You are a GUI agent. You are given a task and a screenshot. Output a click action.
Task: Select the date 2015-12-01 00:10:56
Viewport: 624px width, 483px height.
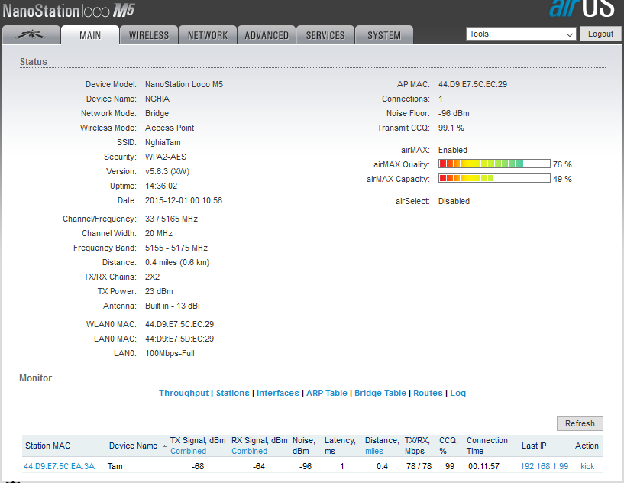point(183,200)
